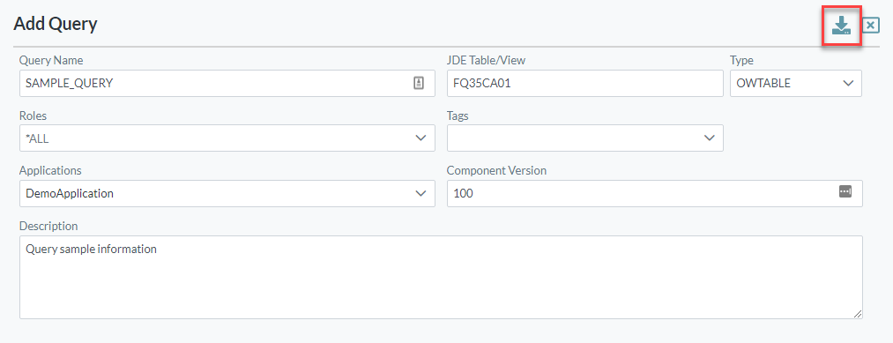Image resolution: width=893 pixels, height=343 pixels.
Task: Click the *ALL value in Roles
Action: coord(37,138)
